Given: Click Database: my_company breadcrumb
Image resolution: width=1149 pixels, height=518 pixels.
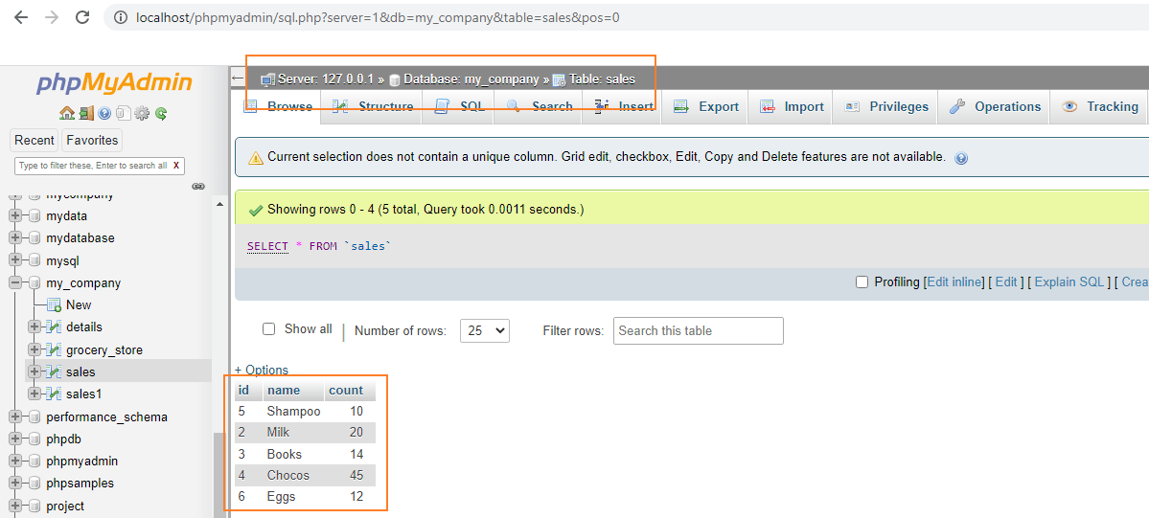Looking at the screenshot, I should [471, 79].
